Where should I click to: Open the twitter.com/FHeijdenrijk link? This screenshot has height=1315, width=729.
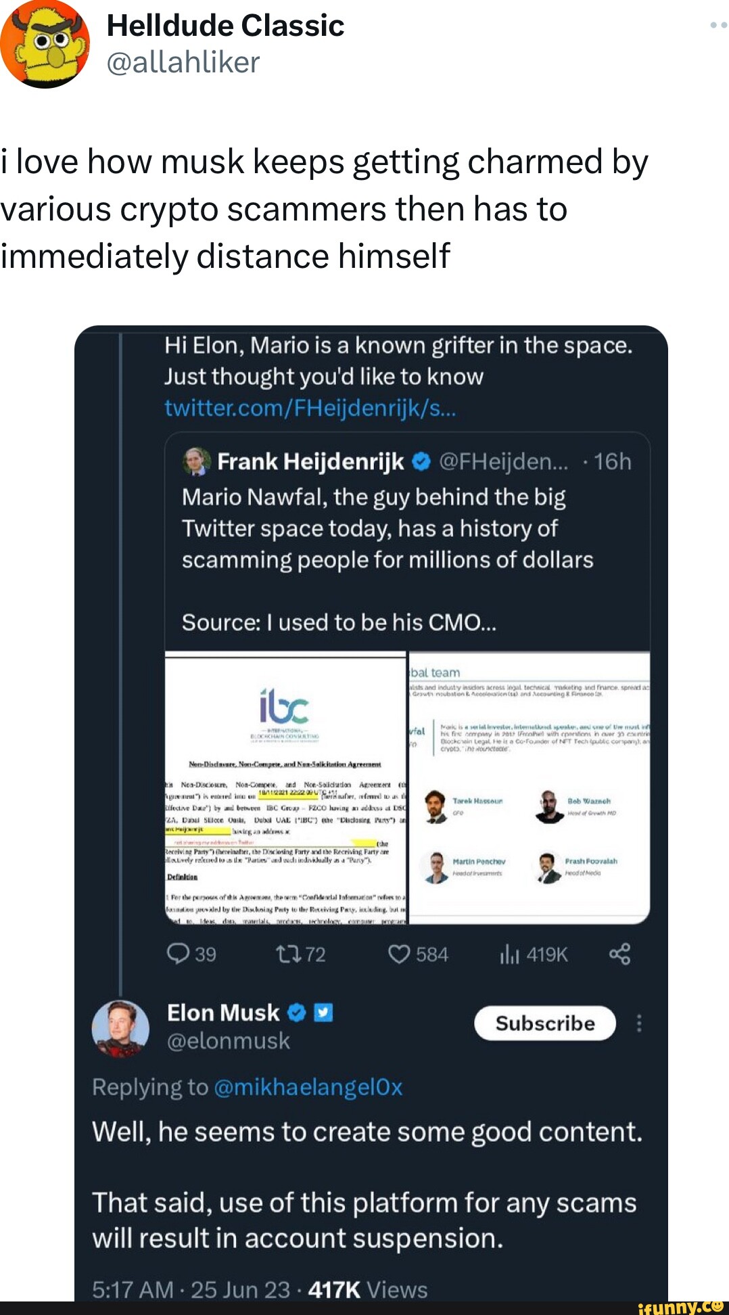(x=312, y=408)
